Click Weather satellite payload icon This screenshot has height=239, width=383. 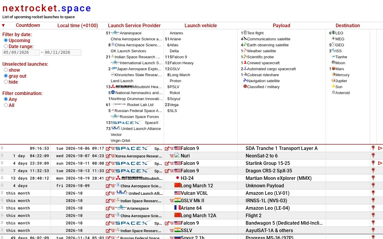pyautogui.click(x=245, y=51)
